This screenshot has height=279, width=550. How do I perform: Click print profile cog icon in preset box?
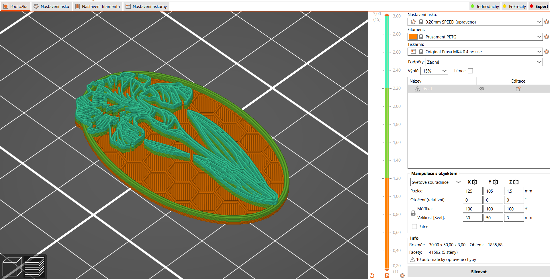pos(413,22)
